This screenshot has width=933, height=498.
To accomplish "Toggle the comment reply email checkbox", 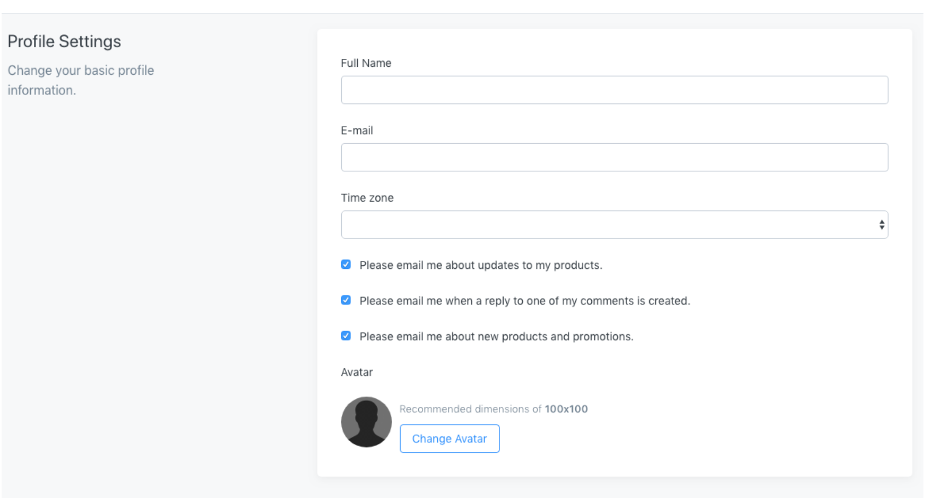I will 346,300.
